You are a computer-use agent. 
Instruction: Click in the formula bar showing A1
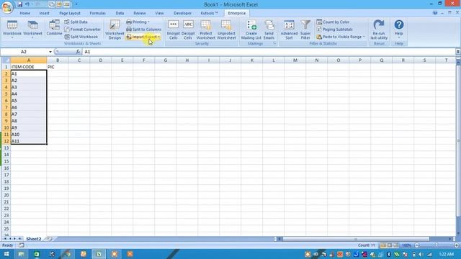tap(268, 52)
